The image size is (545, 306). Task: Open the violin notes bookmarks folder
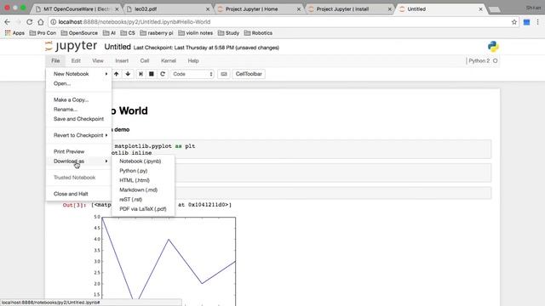[195, 33]
